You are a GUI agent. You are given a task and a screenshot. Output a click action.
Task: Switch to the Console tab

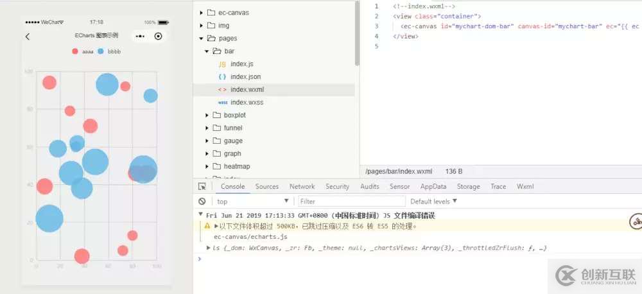(233, 186)
